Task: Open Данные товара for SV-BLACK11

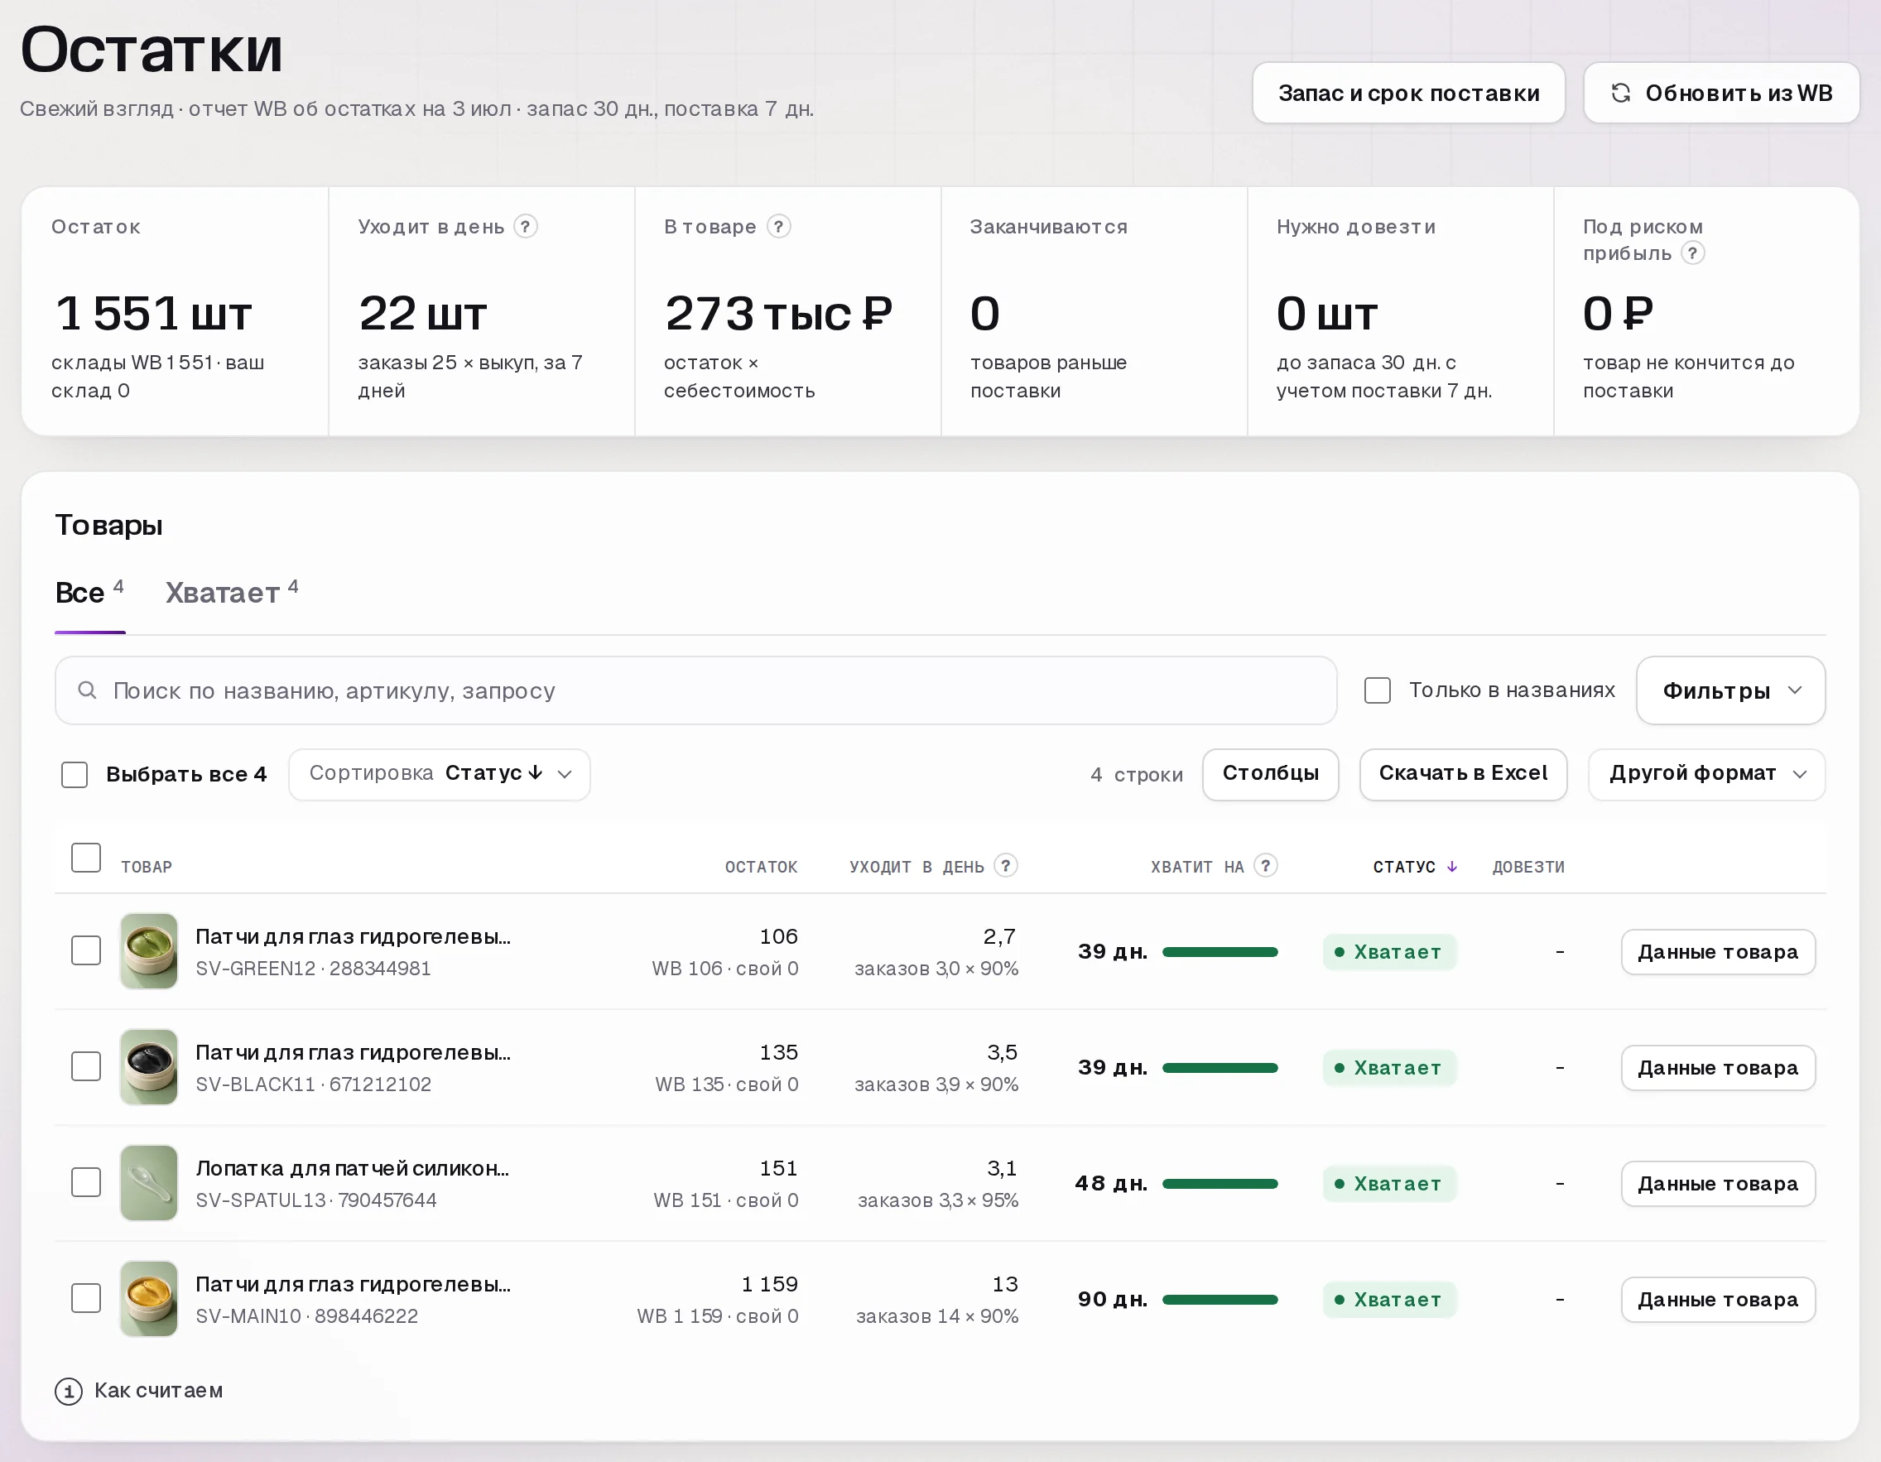Action: [x=1718, y=1069]
